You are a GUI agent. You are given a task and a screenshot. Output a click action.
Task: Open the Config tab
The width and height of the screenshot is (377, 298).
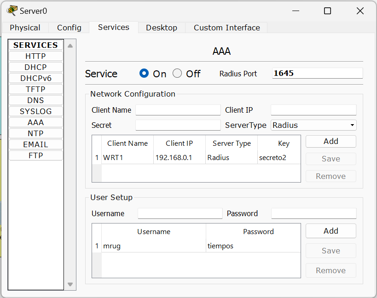[69, 28]
